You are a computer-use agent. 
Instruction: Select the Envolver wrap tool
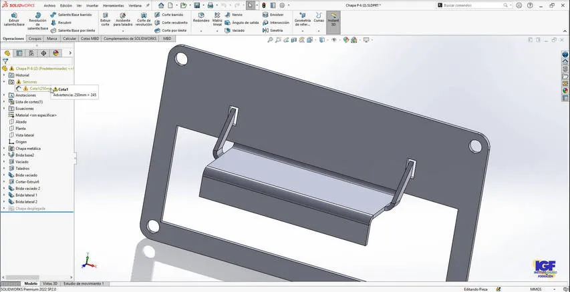(273, 15)
